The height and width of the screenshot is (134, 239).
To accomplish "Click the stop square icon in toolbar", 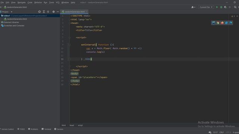I will [x=230, y=7].
